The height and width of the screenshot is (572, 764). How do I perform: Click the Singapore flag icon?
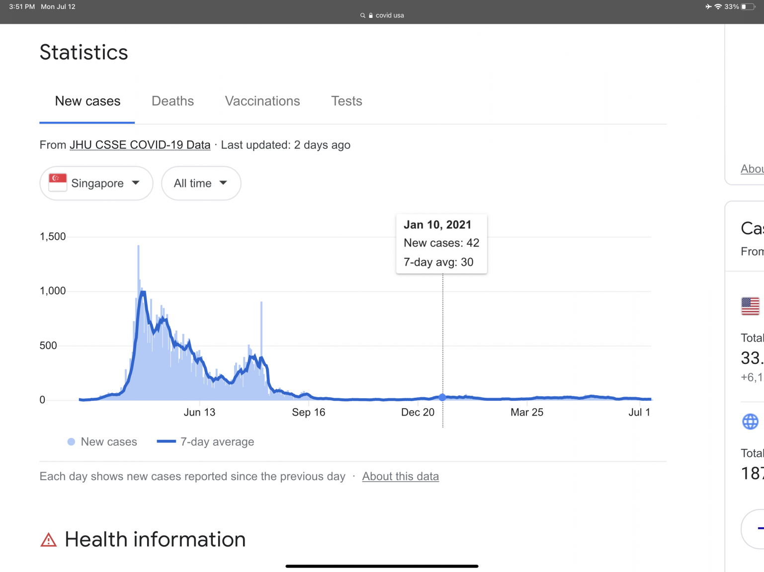[58, 183]
